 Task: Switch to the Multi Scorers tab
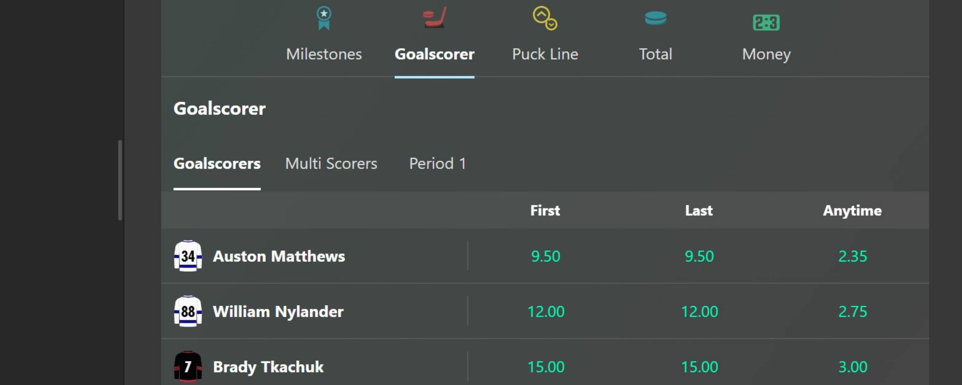point(331,163)
